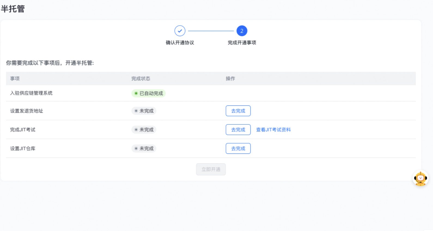Screen dimensions: 433x231
Task: Click 去完成 for 完成JIT考试
Action: click(x=238, y=130)
